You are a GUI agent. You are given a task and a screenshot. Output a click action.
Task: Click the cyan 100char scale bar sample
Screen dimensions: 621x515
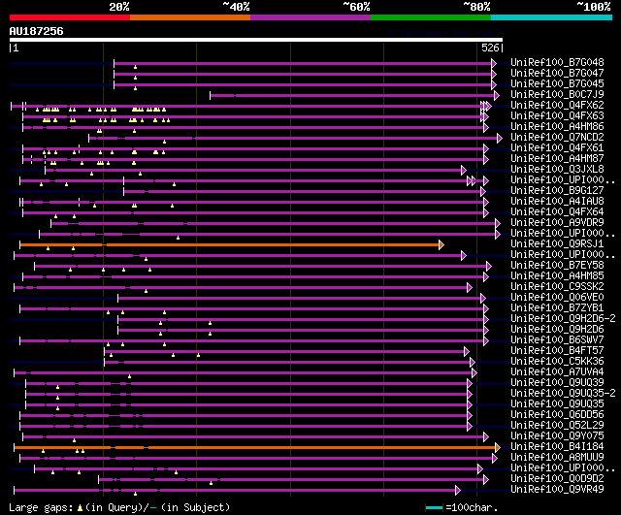(x=434, y=507)
